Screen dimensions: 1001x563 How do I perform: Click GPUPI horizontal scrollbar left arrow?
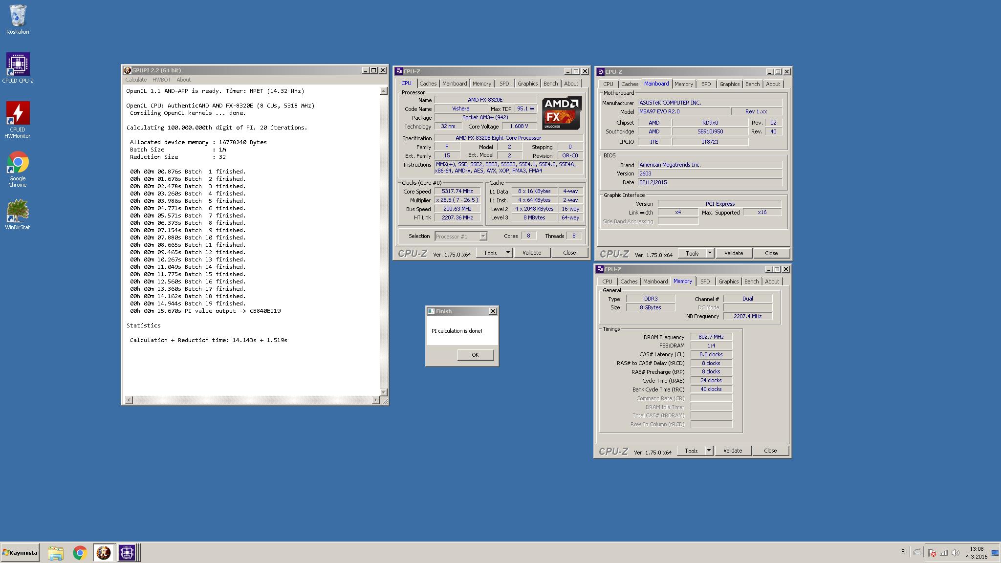[129, 400]
